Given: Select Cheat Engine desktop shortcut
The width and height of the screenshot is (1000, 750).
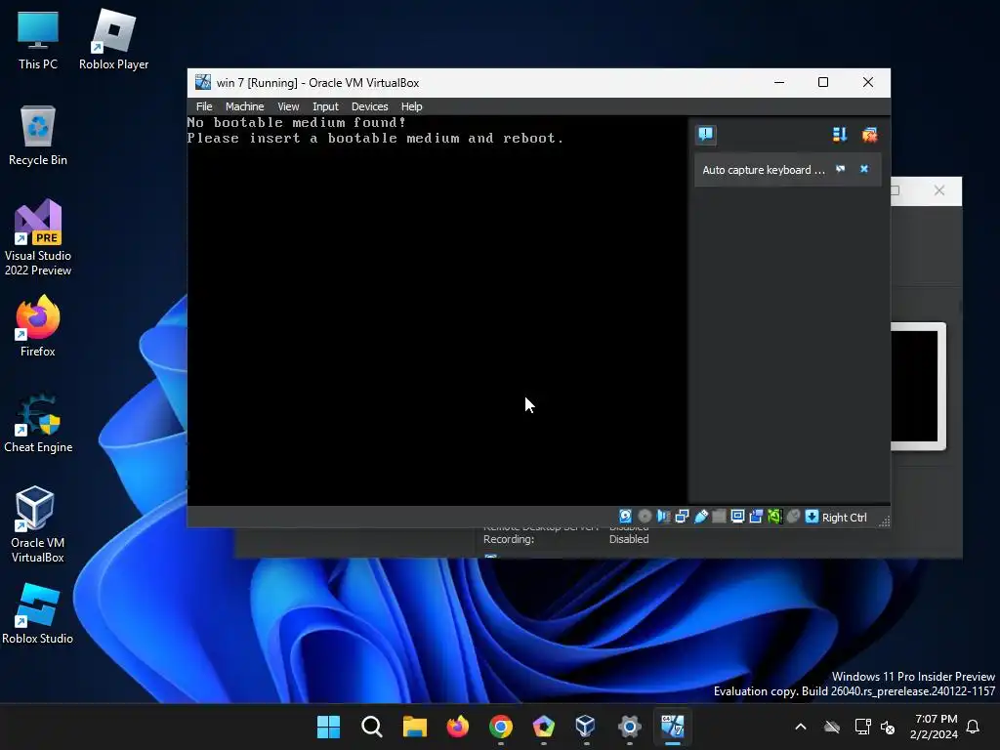Looking at the screenshot, I should tap(38, 422).
